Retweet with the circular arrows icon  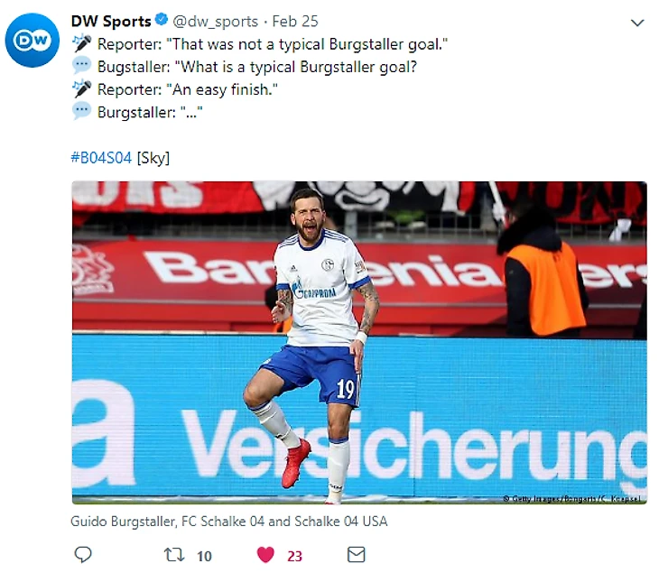coord(174,555)
